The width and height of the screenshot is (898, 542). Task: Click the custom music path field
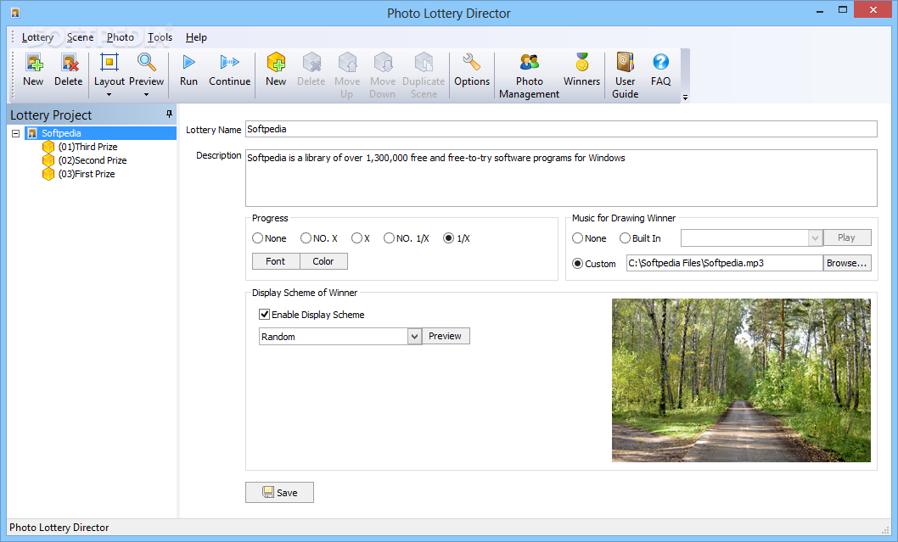pyautogui.click(x=725, y=263)
